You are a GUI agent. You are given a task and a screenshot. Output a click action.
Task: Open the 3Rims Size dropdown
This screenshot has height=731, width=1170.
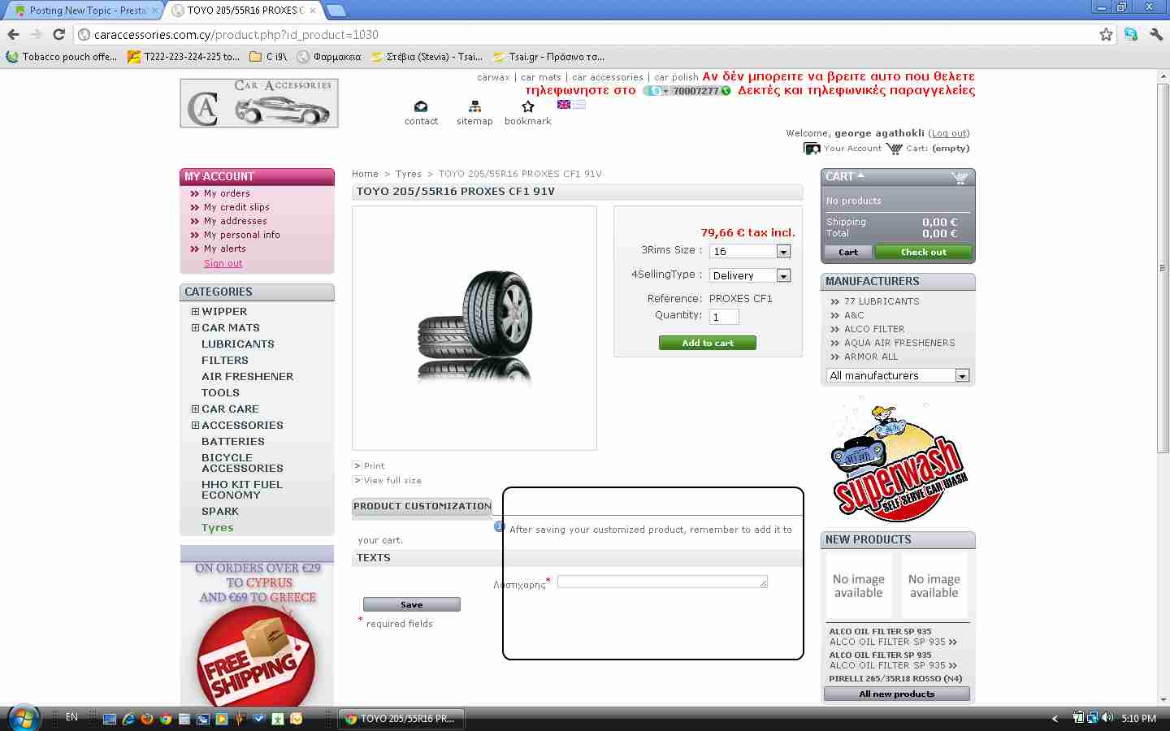(x=750, y=252)
